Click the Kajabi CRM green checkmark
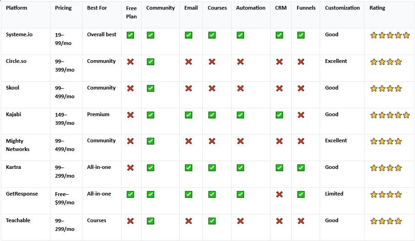415x241 pixels. (279, 115)
